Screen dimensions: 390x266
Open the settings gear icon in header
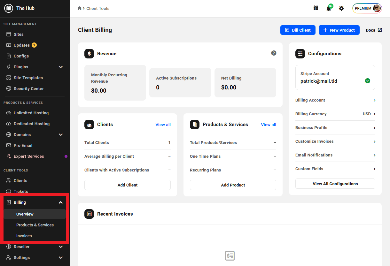tap(341, 8)
